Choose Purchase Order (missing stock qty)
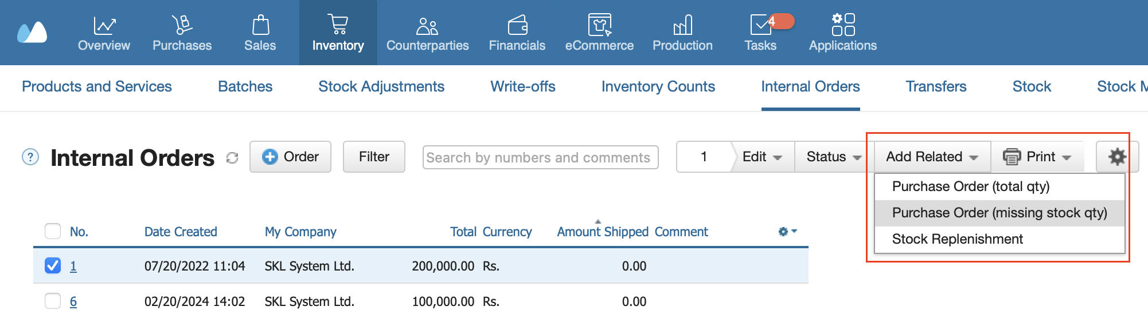This screenshot has height=318, width=1148. pyautogui.click(x=999, y=213)
